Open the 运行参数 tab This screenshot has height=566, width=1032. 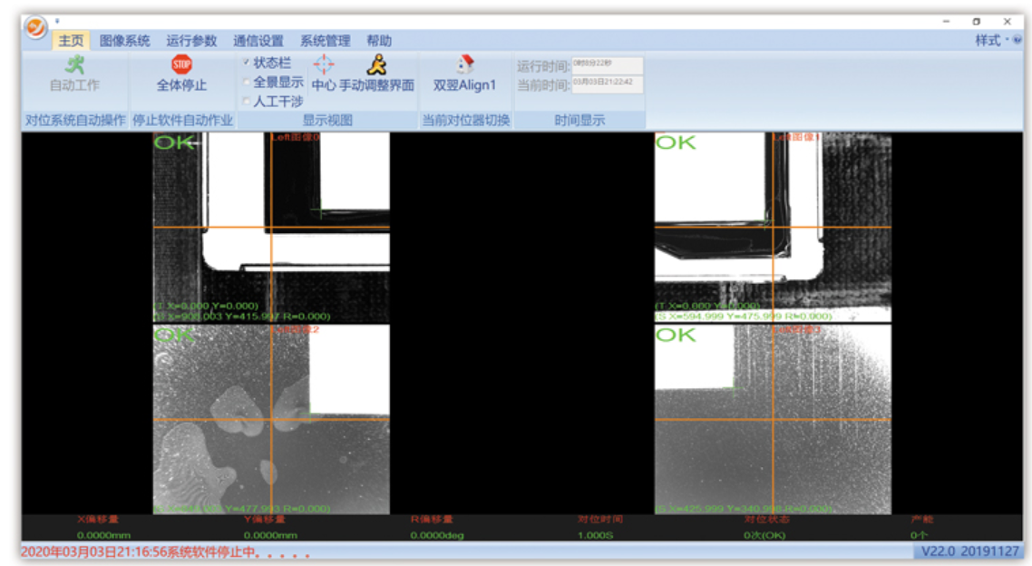click(x=191, y=41)
